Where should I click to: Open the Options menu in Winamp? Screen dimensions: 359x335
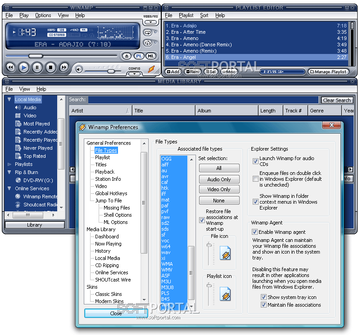point(43,15)
